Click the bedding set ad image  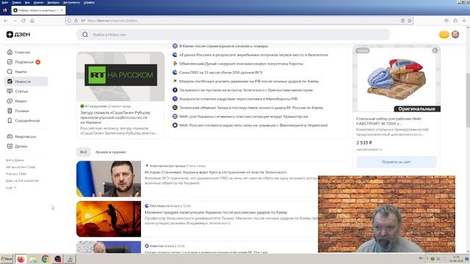pyautogui.click(x=397, y=79)
